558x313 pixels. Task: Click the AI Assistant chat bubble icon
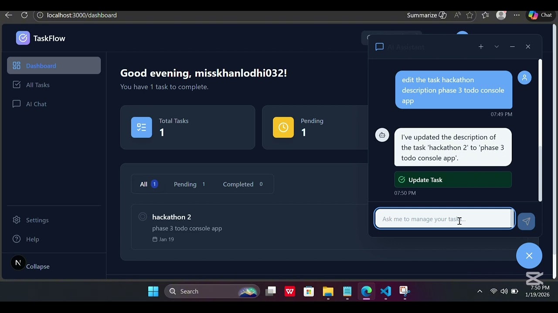click(379, 47)
